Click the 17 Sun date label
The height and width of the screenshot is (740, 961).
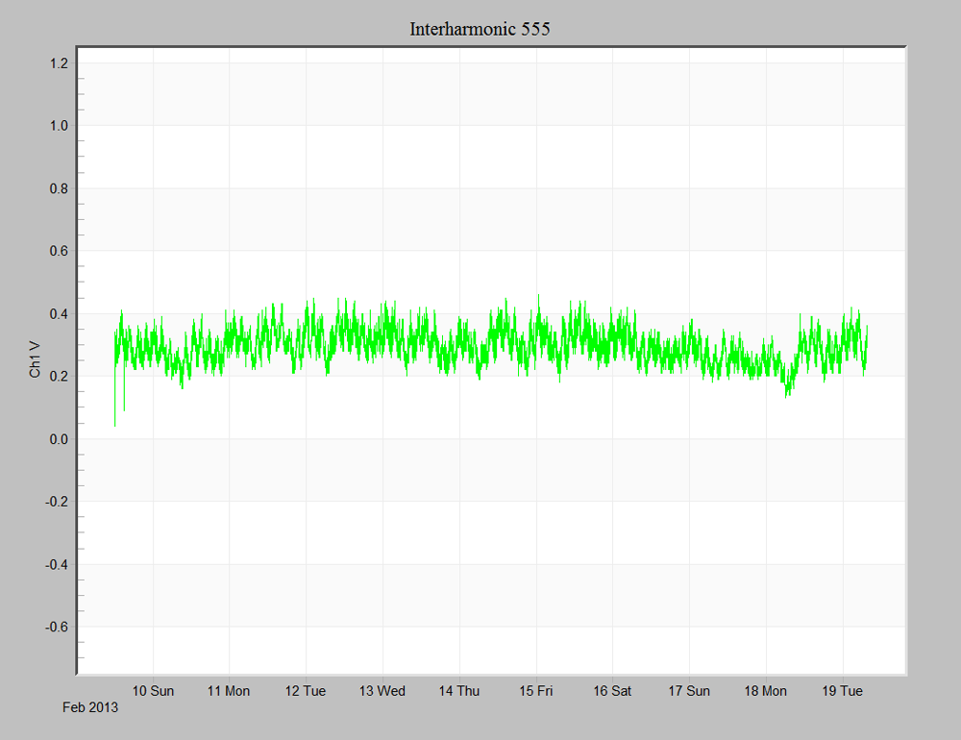coord(688,691)
